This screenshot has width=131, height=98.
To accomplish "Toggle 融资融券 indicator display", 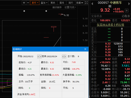I will (57, 7).
